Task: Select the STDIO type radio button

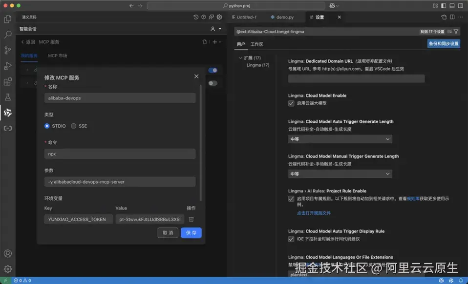Action: (x=47, y=126)
